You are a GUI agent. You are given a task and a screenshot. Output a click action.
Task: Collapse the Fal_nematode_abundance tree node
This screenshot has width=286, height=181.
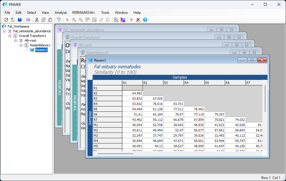coord(4,31)
